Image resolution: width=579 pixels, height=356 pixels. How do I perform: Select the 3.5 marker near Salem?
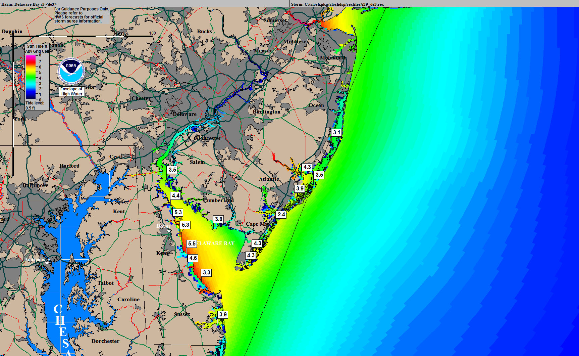172,170
